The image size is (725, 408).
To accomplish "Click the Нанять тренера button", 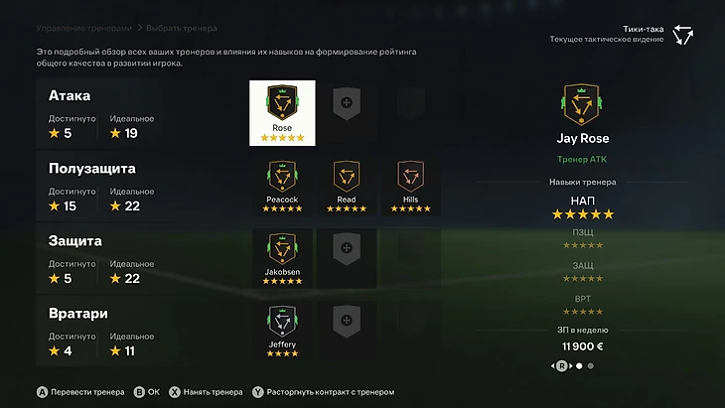I will [x=206, y=392].
